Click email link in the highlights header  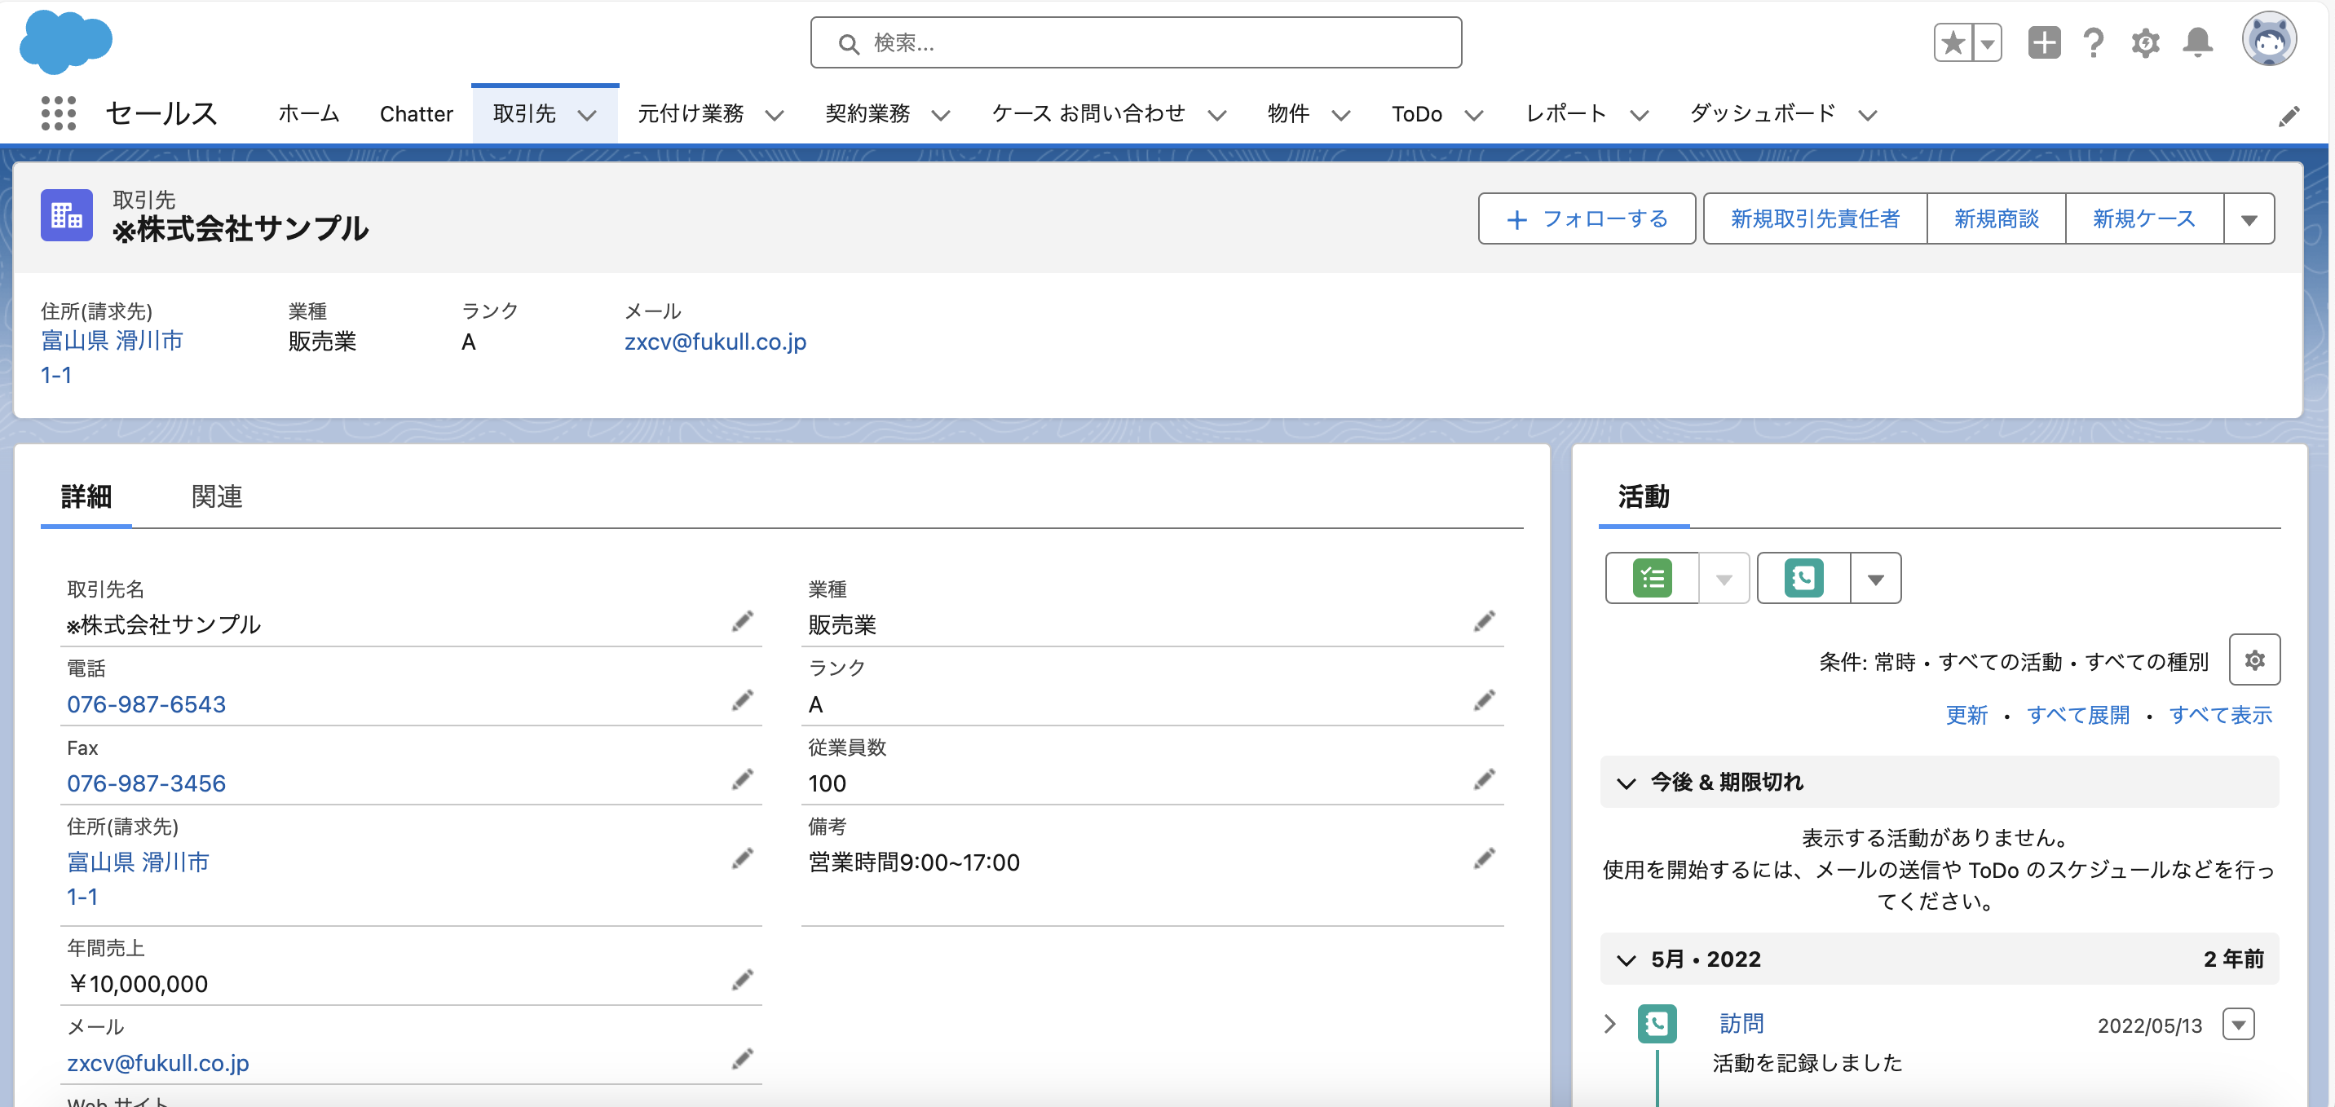pos(715,342)
